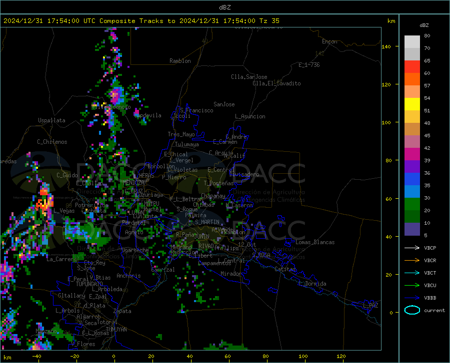Click the L_Asuncion label on map

(x=250, y=116)
